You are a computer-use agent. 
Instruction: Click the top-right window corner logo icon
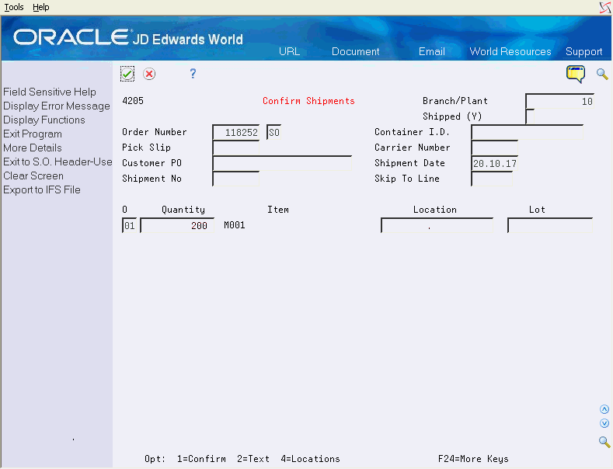tap(605, 8)
